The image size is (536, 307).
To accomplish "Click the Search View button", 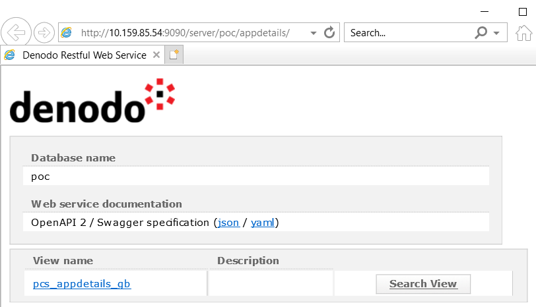I will coord(423,284).
